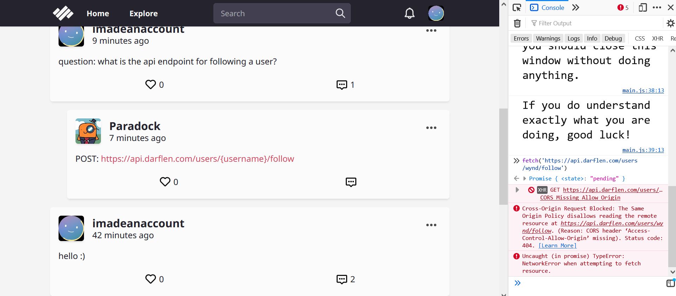The width and height of the screenshot is (676, 296).
Task: Like Paradock's reply
Action: point(165,182)
